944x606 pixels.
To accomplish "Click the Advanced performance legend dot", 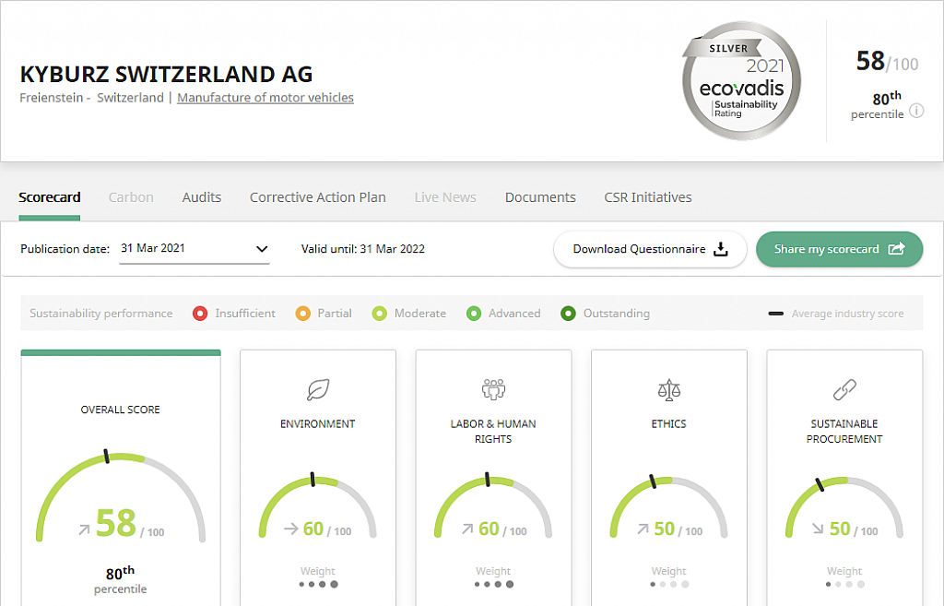I will click(473, 314).
